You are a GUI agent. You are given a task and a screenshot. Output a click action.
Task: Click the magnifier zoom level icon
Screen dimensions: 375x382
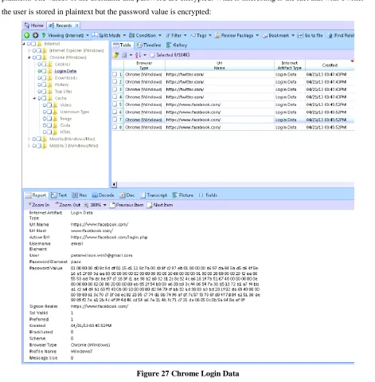click(86, 205)
